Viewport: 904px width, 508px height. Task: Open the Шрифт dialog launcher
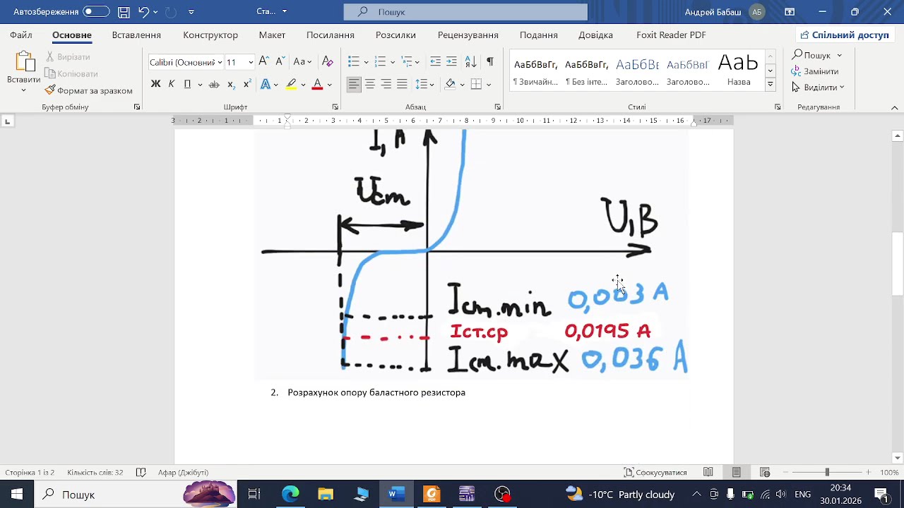pyautogui.click(x=335, y=107)
